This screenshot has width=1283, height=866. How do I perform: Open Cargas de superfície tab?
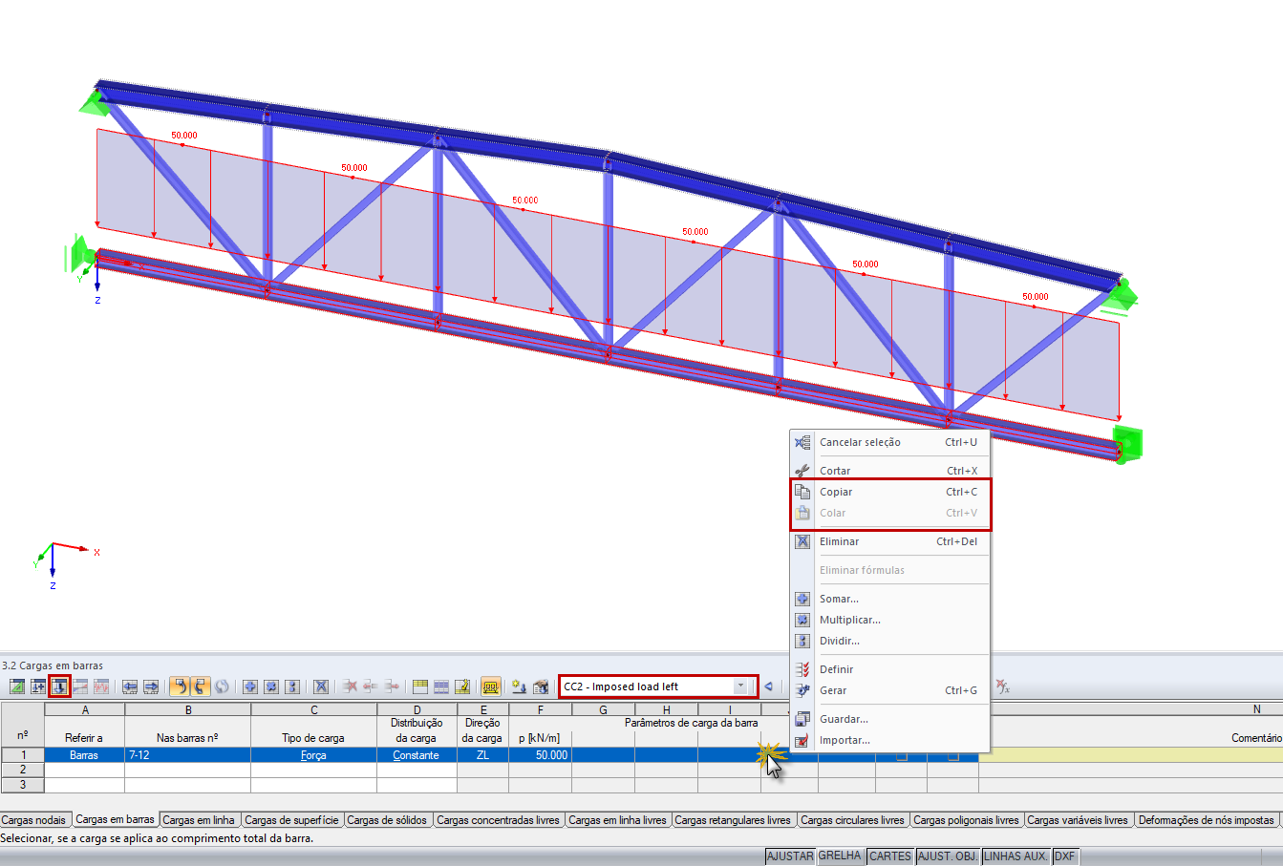tap(291, 820)
